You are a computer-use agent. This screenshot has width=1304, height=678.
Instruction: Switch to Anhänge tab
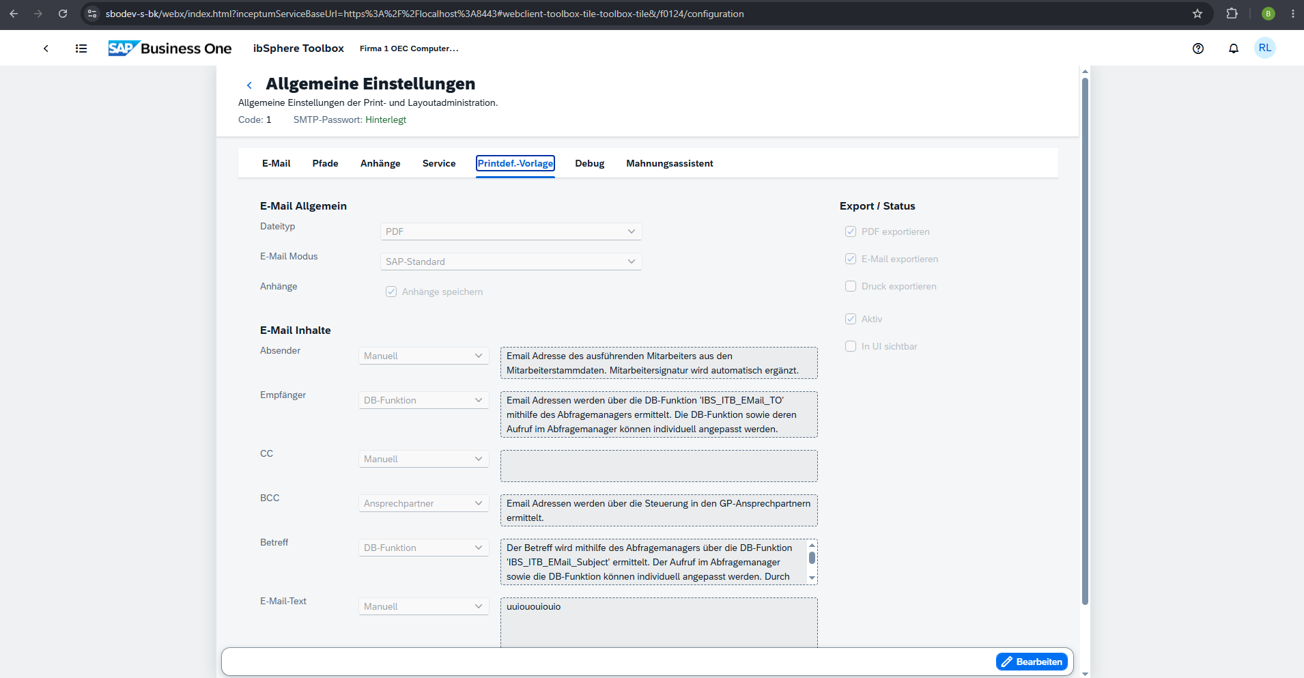click(x=380, y=163)
